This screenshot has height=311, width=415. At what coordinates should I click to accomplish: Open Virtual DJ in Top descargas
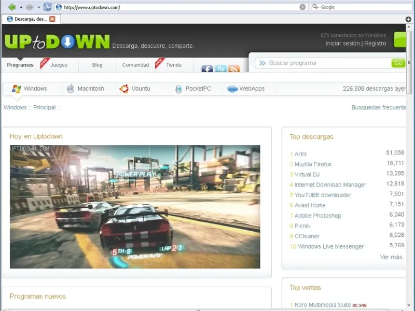coord(307,175)
